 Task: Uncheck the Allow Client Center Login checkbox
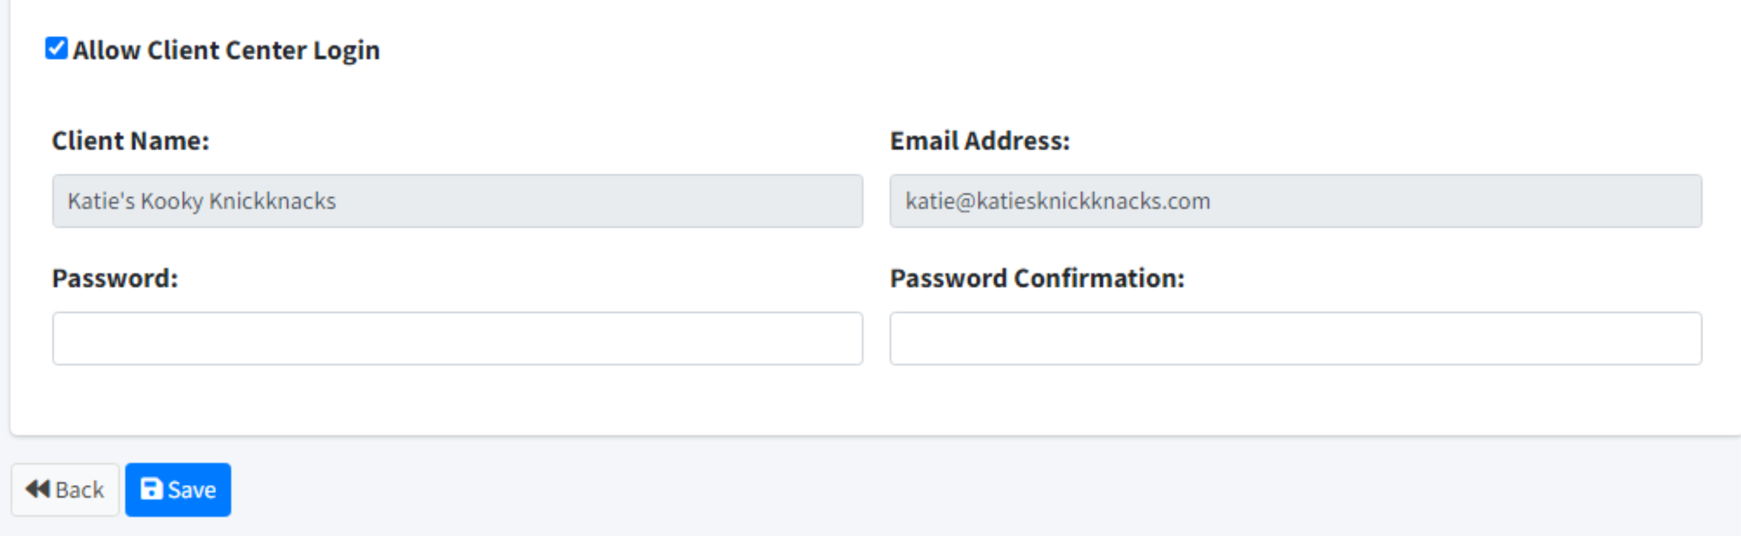coord(56,49)
